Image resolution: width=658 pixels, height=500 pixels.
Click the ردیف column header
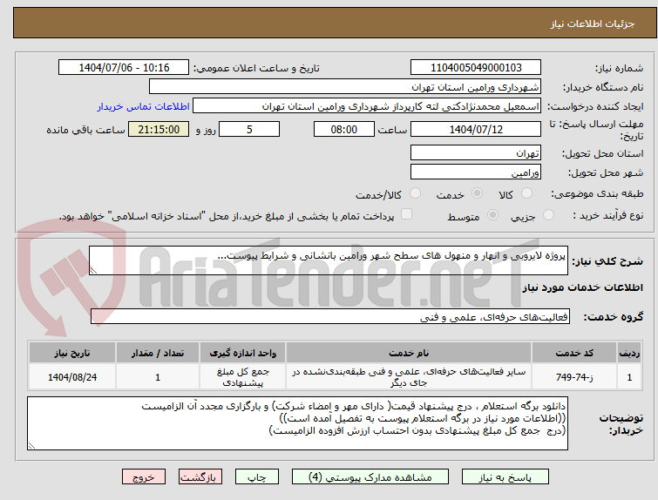629,353
